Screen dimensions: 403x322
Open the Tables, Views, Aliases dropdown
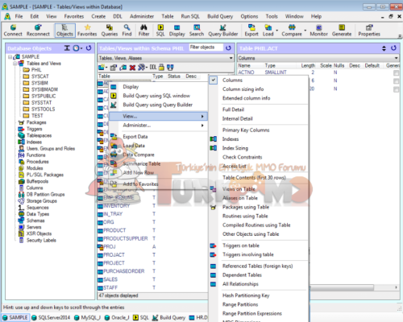[x=231, y=58]
